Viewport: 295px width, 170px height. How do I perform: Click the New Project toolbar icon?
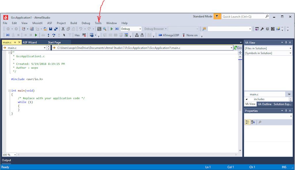click(x=24, y=29)
